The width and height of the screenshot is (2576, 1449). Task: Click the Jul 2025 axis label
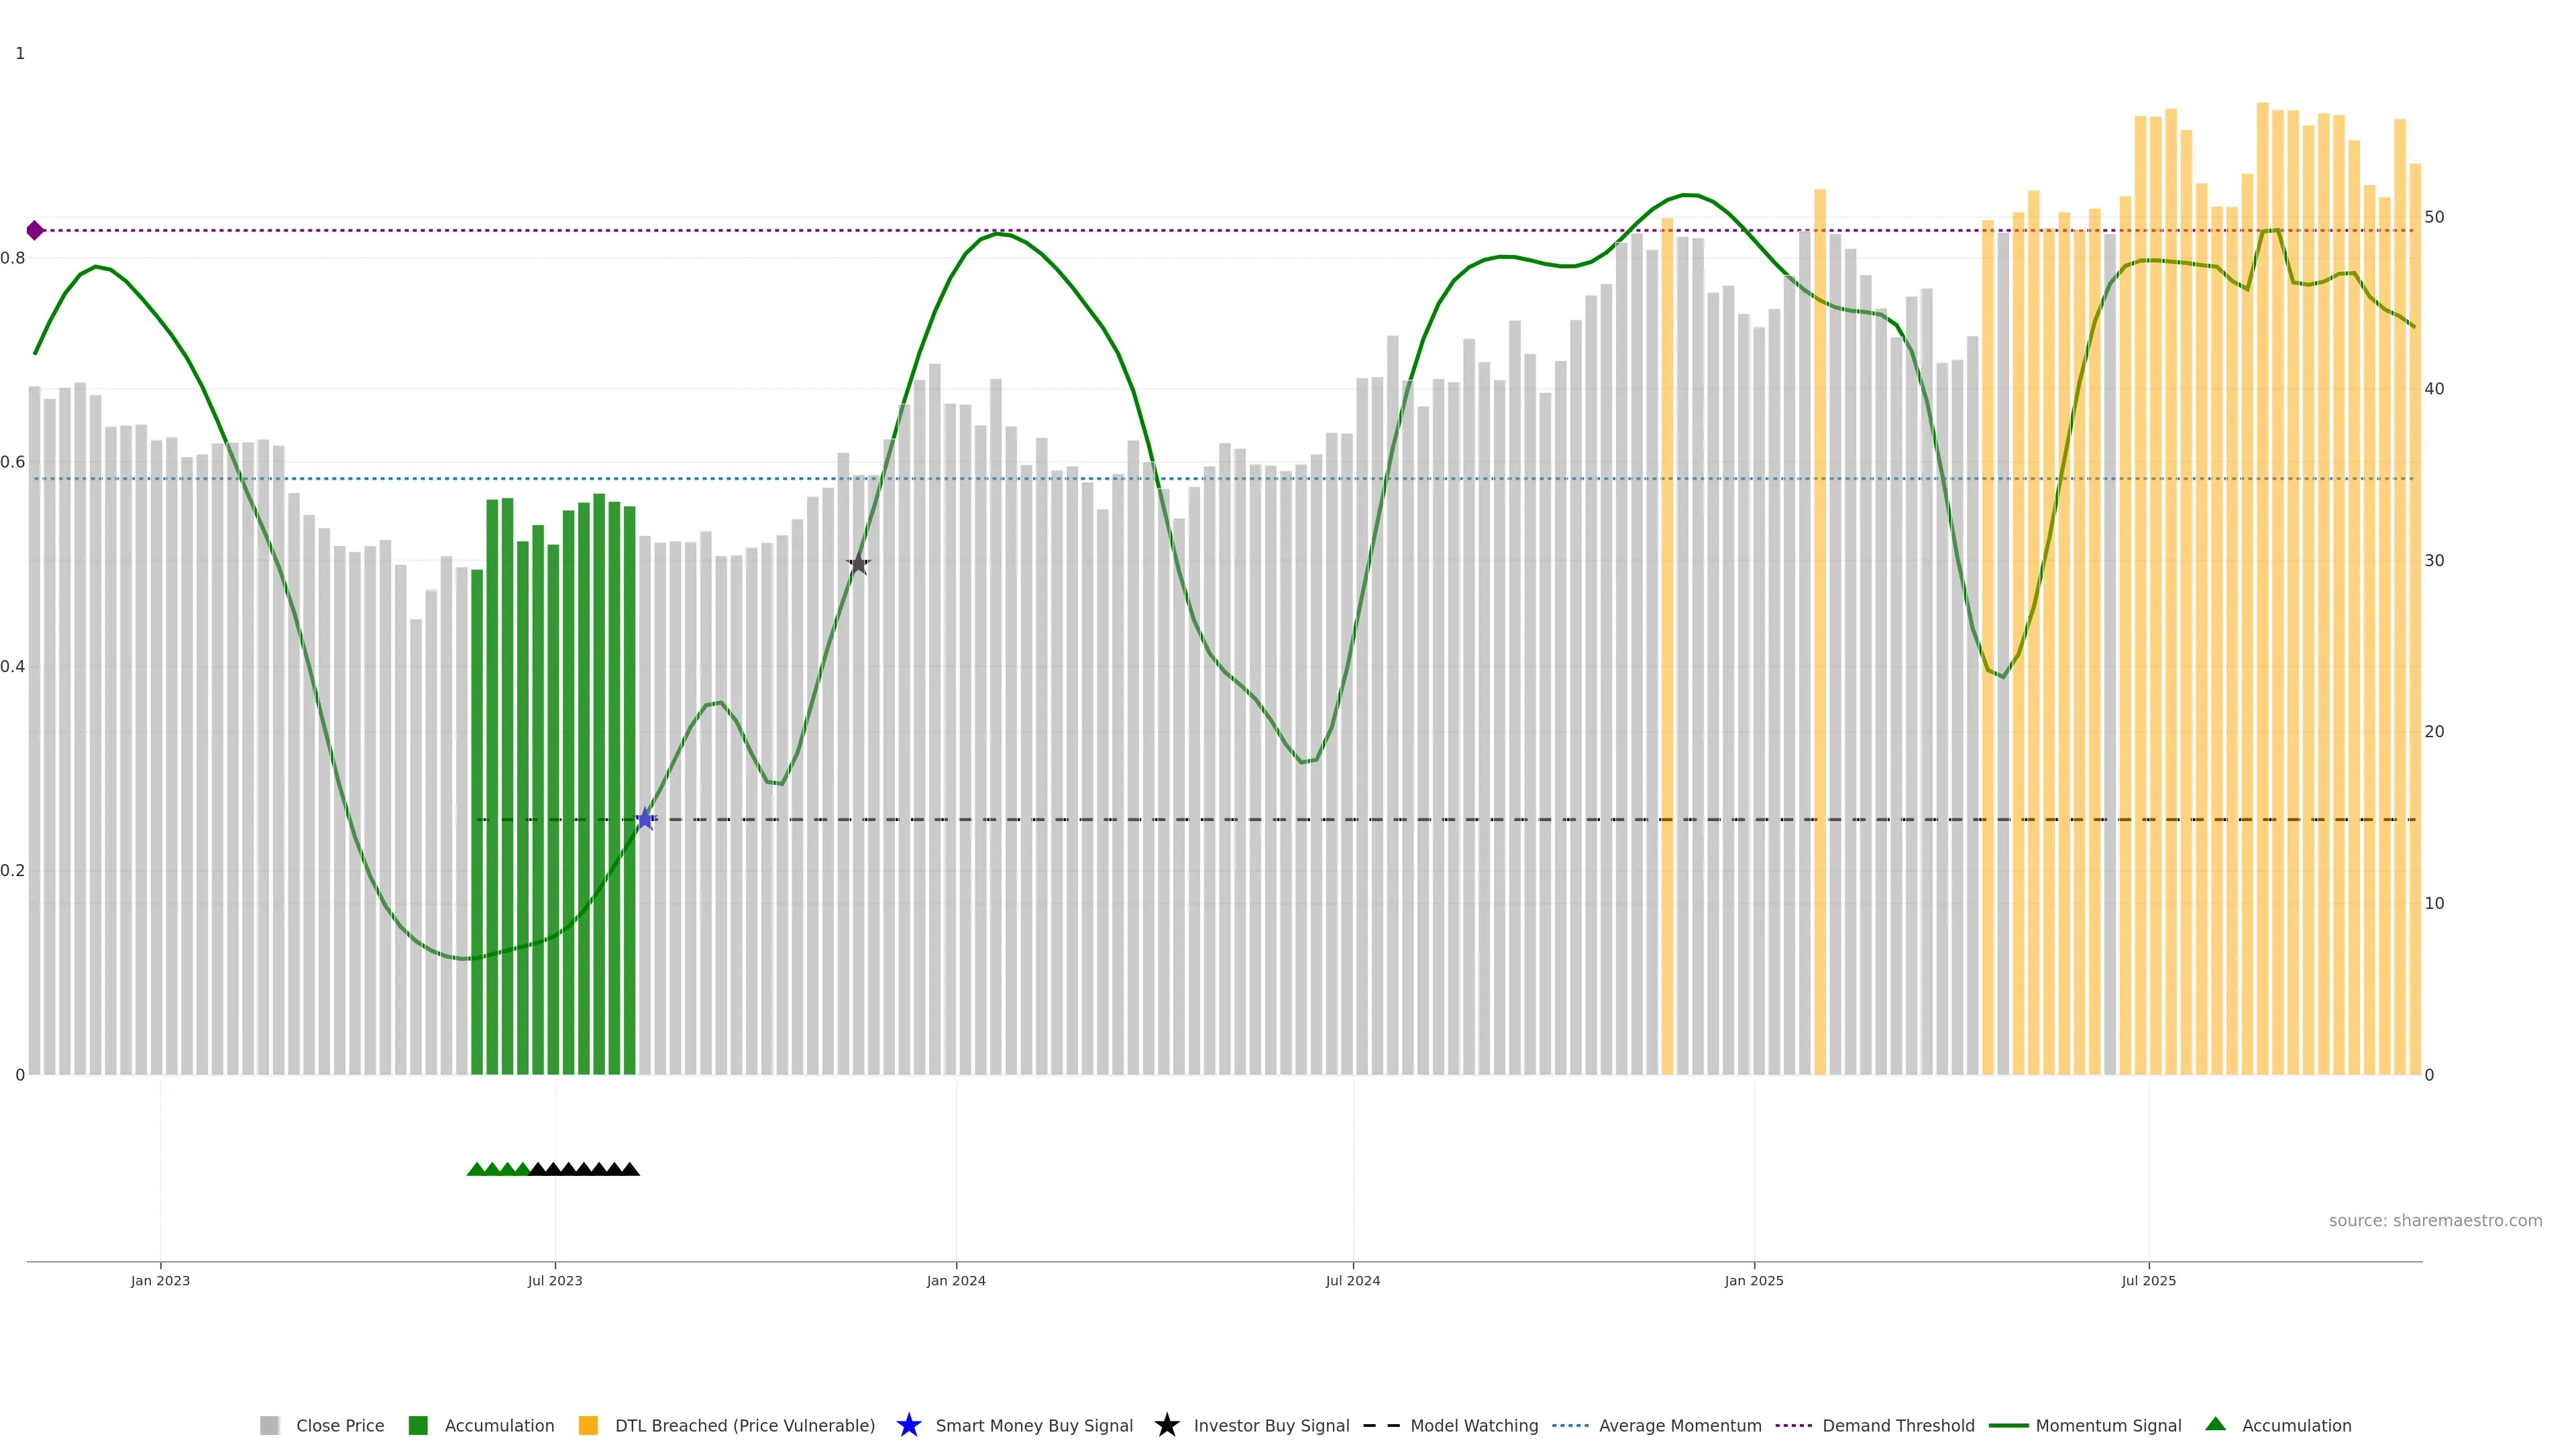(2148, 1280)
